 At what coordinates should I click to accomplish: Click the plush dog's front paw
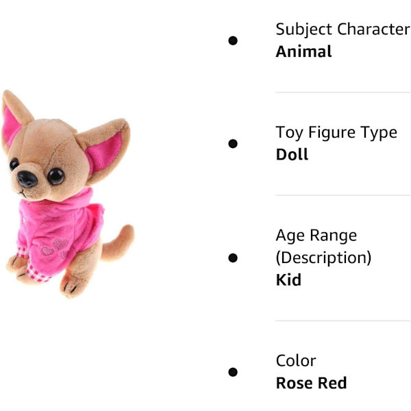point(16,264)
